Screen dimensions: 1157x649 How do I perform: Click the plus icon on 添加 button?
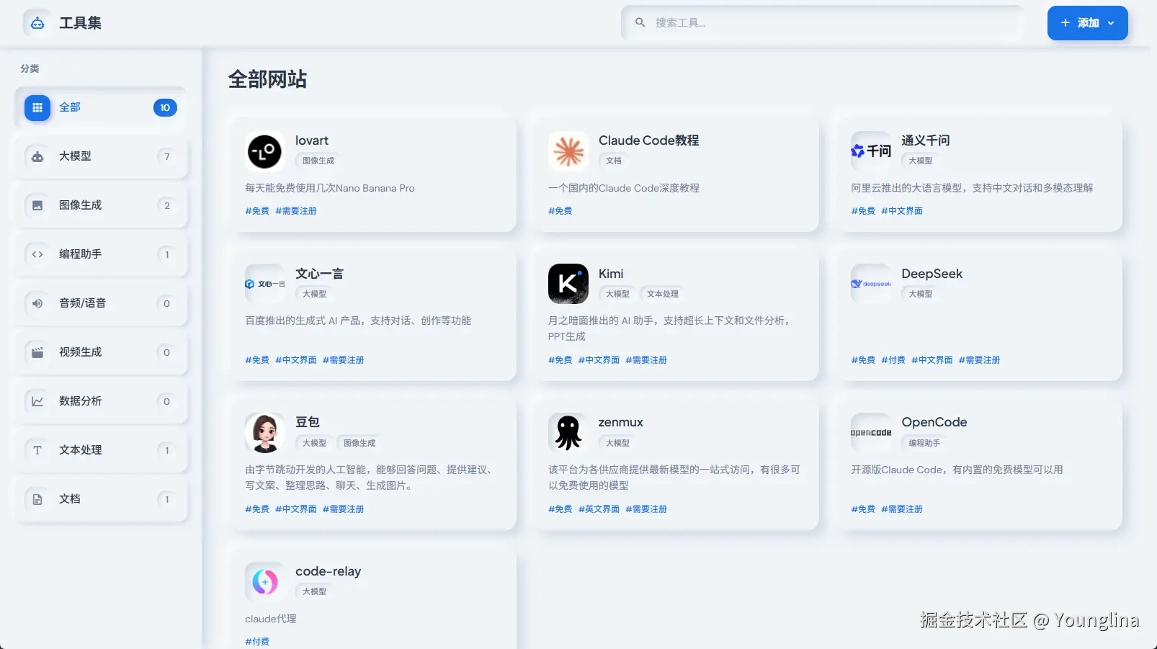tap(1066, 23)
